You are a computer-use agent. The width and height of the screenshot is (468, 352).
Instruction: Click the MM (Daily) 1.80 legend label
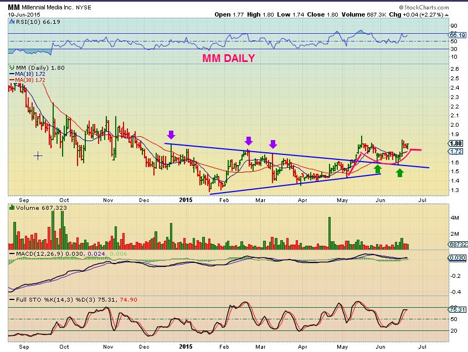point(40,68)
